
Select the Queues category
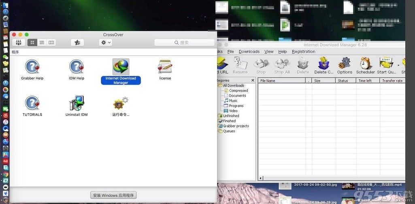pos(229,131)
